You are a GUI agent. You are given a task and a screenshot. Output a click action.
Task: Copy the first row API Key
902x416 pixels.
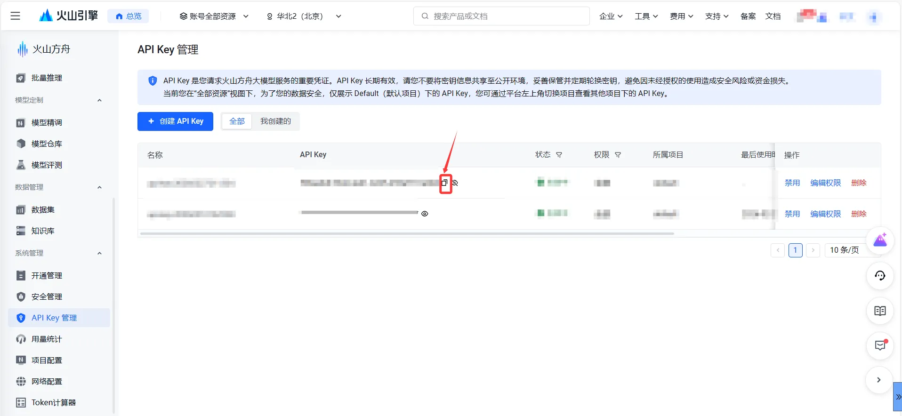click(444, 183)
